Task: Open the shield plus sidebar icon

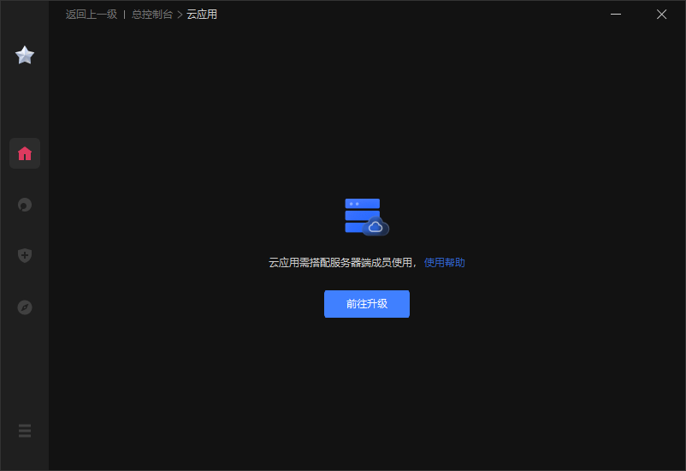Action: 25,255
